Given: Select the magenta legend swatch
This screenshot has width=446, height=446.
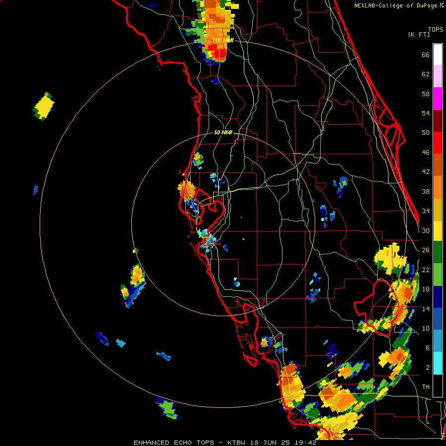Looking at the screenshot, I should [438, 99].
